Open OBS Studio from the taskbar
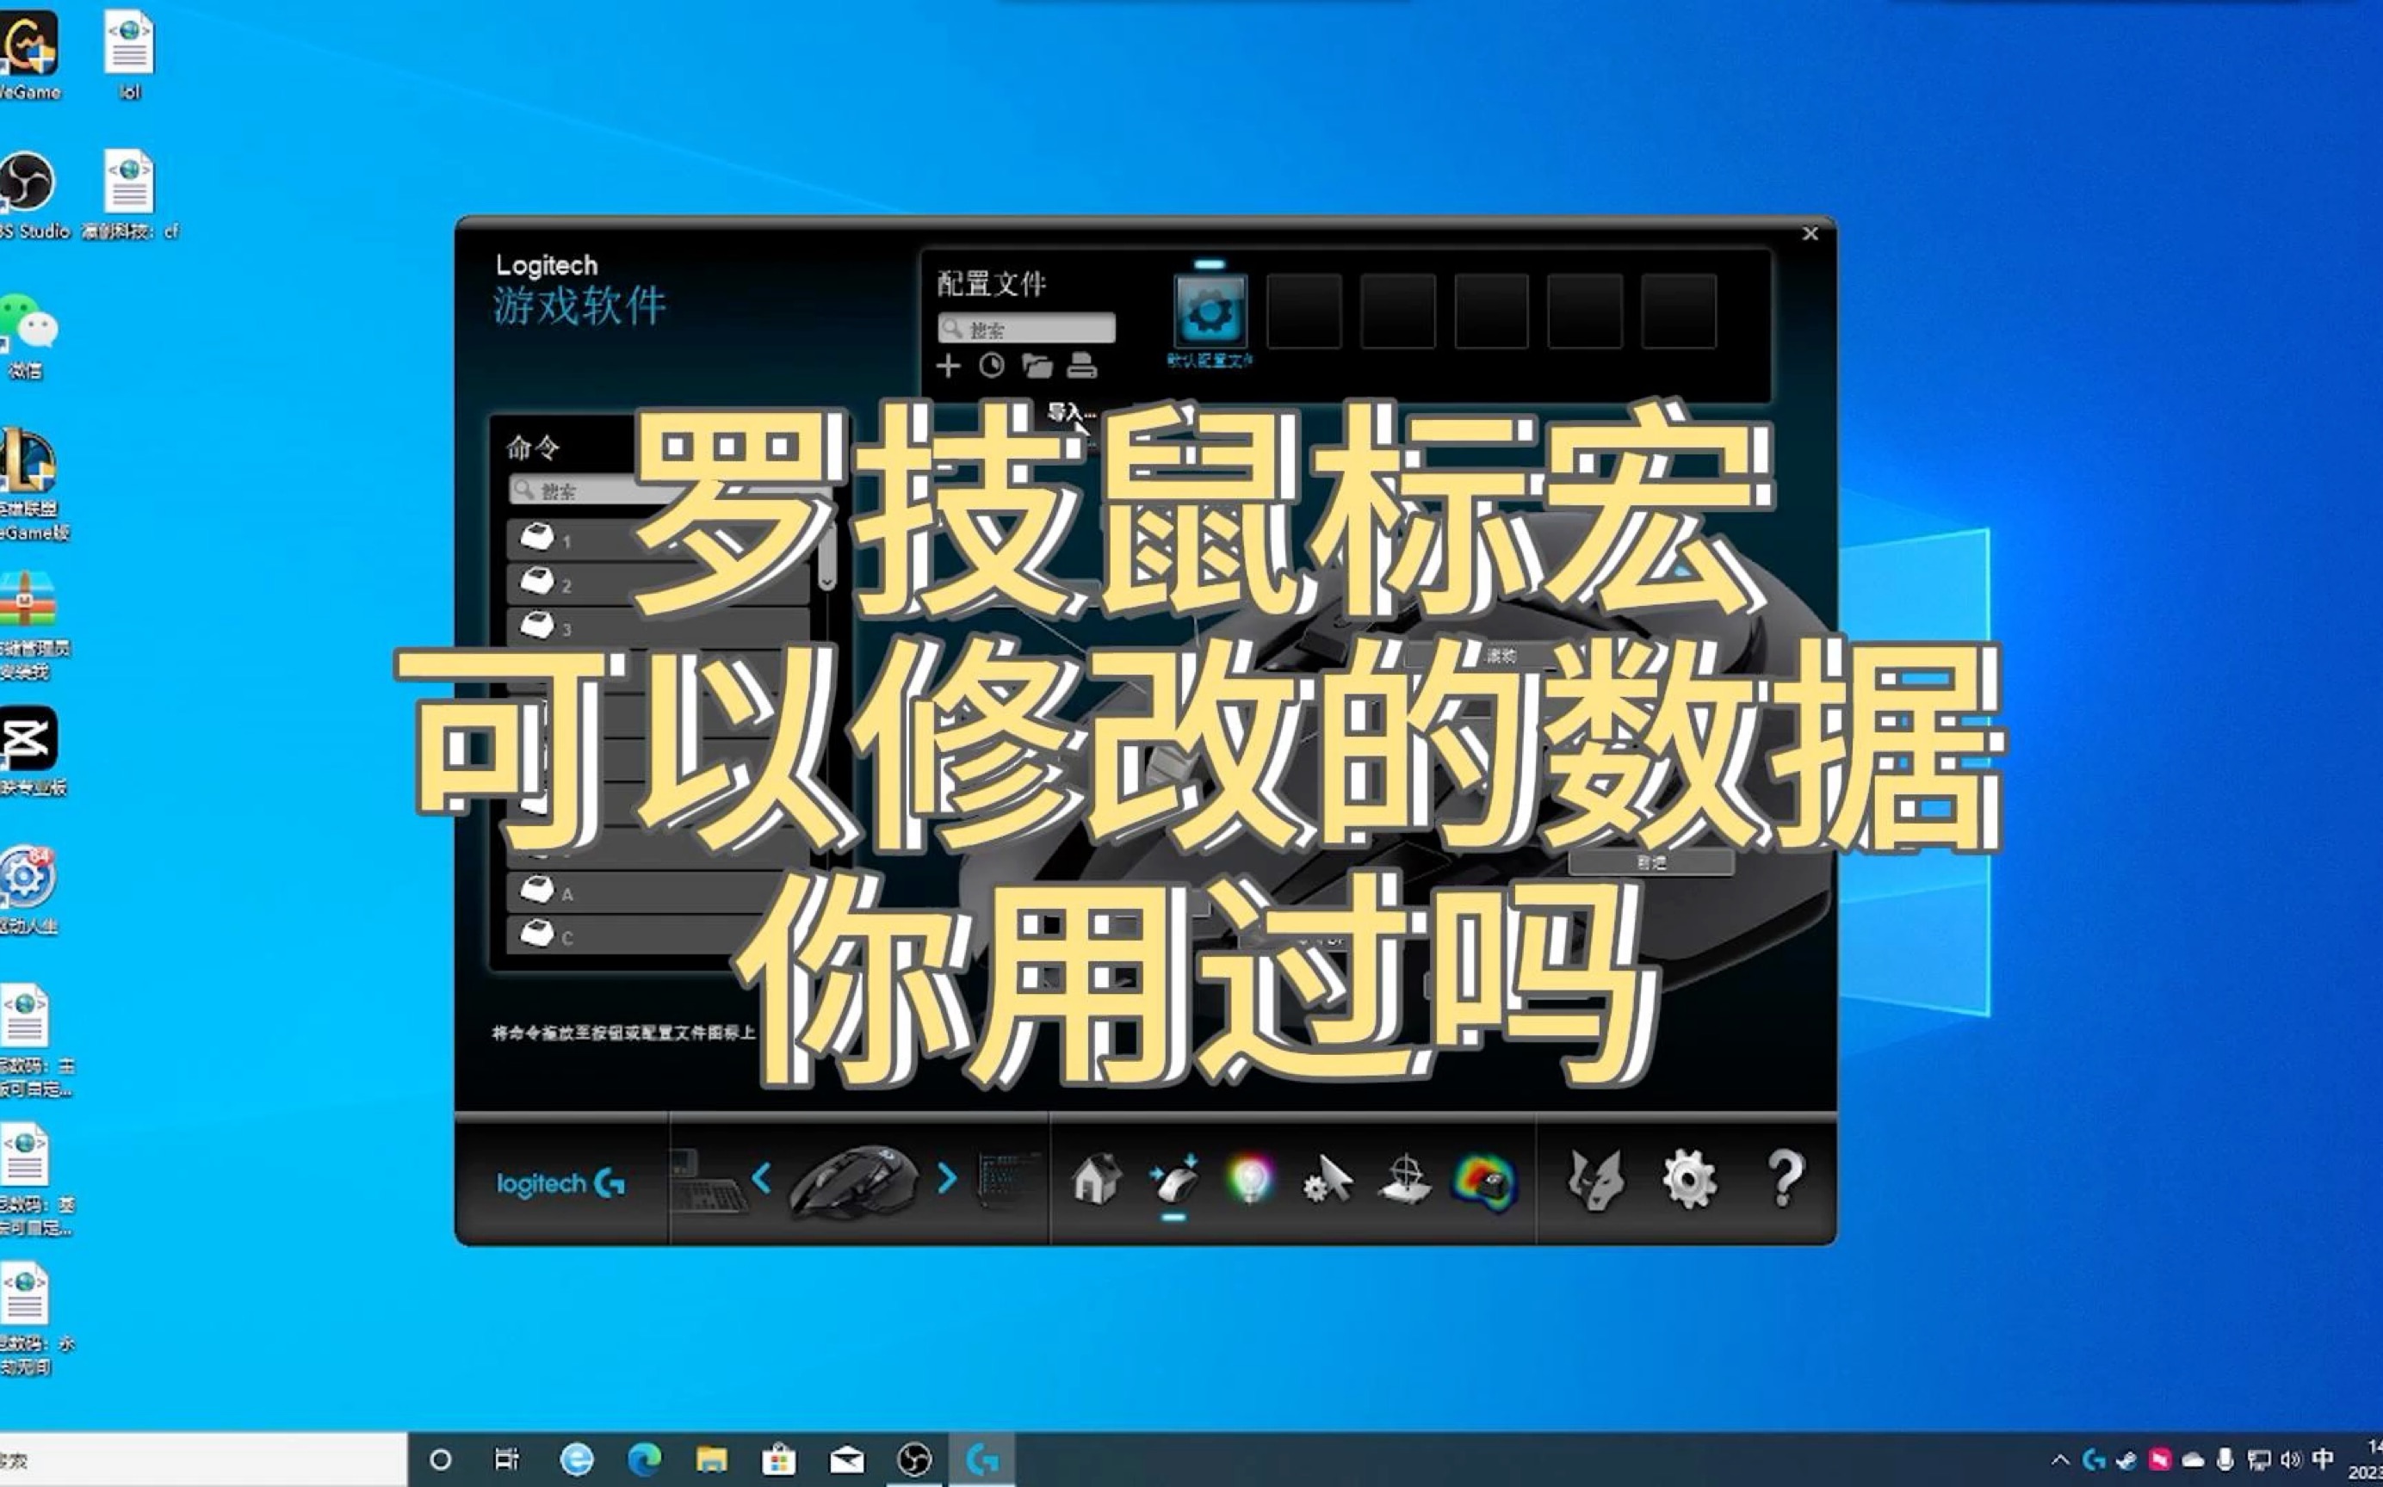The height and width of the screenshot is (1487, 2383). tap(914, 1459)
